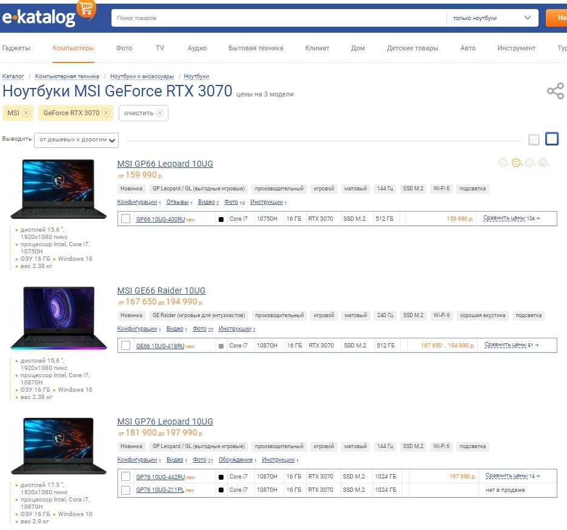Open the Климат category tab
Image resolution: width=567 pixels, height=530 pixels.
317,48
